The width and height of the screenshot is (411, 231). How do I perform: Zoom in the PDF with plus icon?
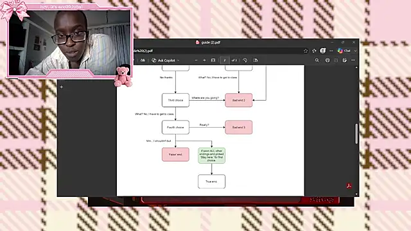(204, 60)
